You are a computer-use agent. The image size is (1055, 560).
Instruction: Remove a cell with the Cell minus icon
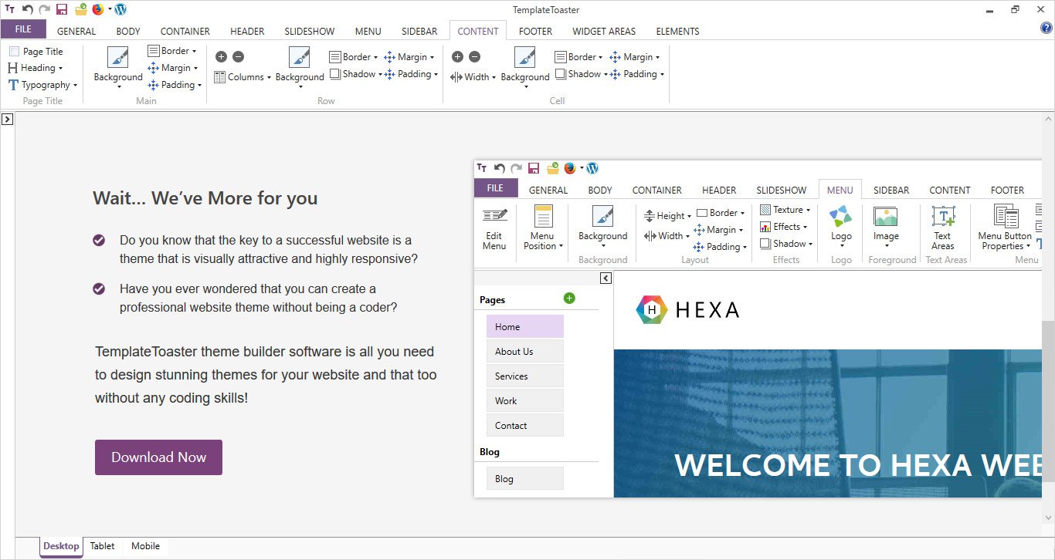474,56
